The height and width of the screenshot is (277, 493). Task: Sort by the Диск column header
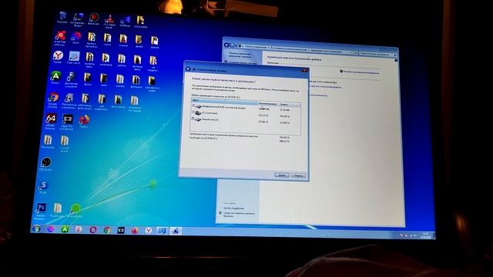pos(224,101)
